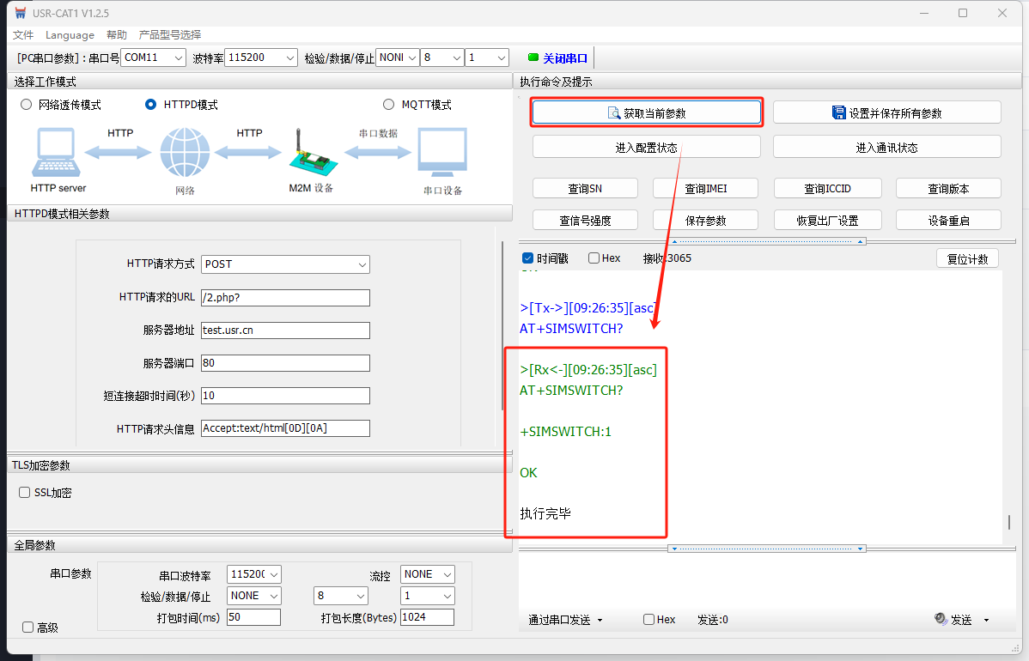Click 发送 send button
This screenshot has width=1029, height=661.
961,620
